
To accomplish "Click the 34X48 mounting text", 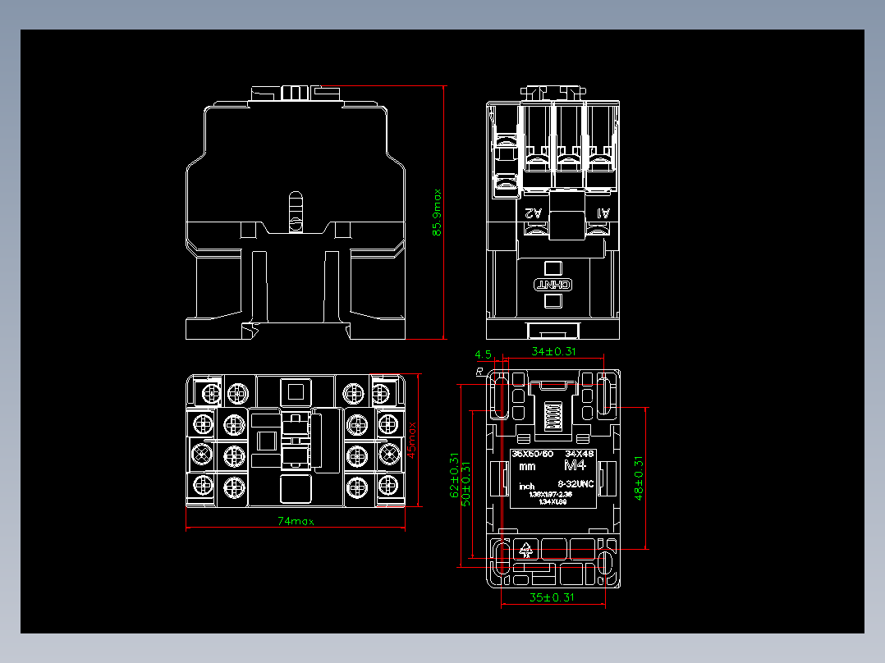I will point(580,454).
